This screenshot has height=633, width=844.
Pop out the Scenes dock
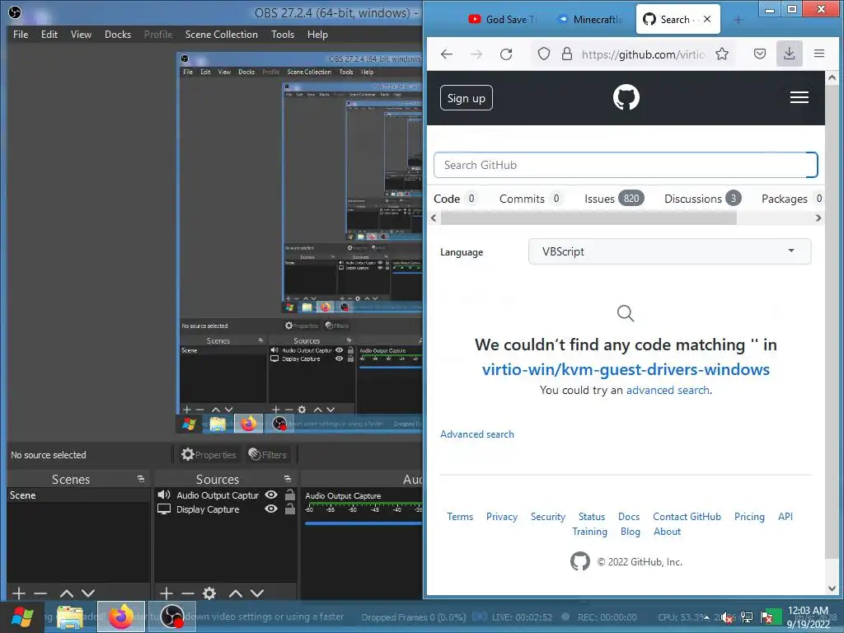point(141,479)
